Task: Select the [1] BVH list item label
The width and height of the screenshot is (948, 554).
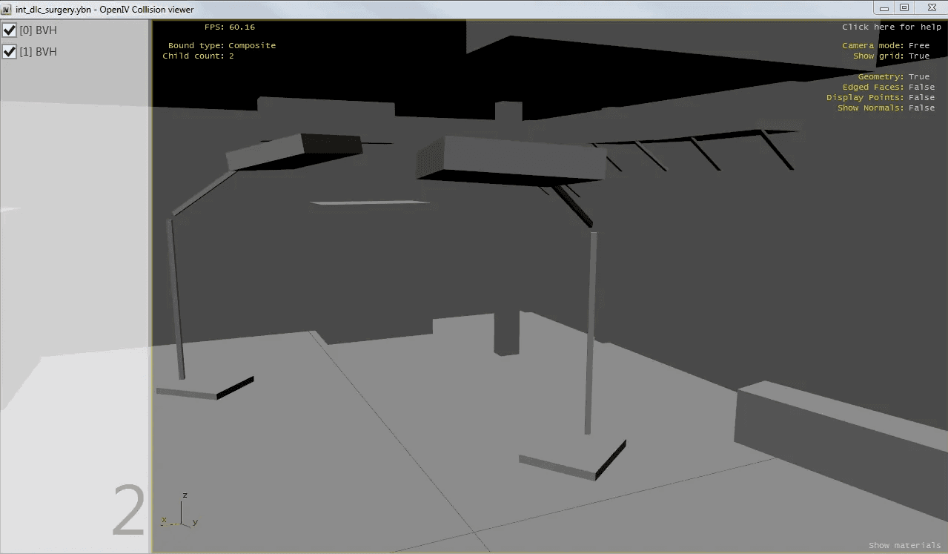Action: point(39,52)
